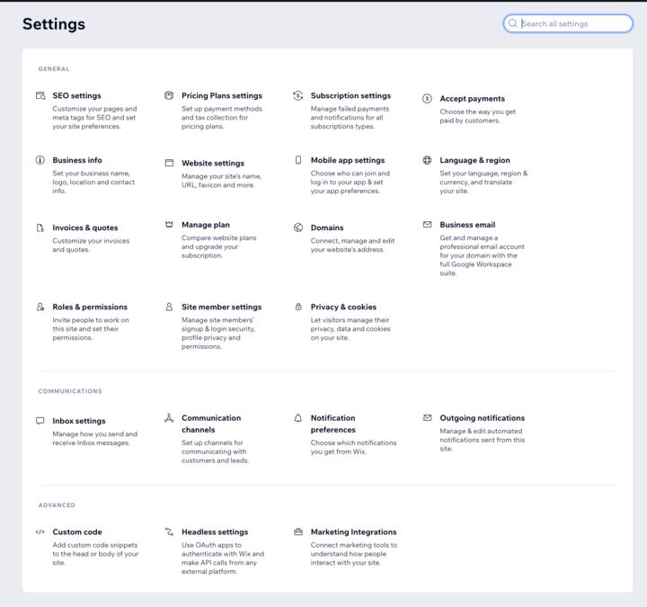647x607 pixels.
Task: Open Mobile app settings
Action: click(x=348, y=160)
